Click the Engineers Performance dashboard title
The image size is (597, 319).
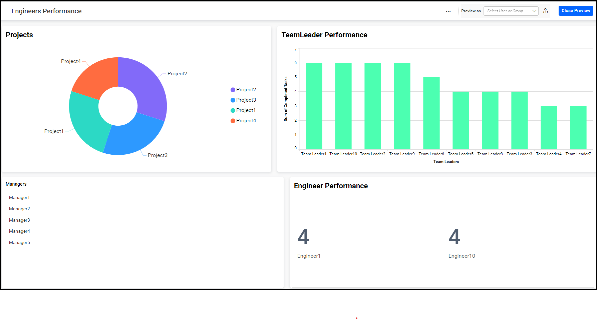(x=46, y=11)
